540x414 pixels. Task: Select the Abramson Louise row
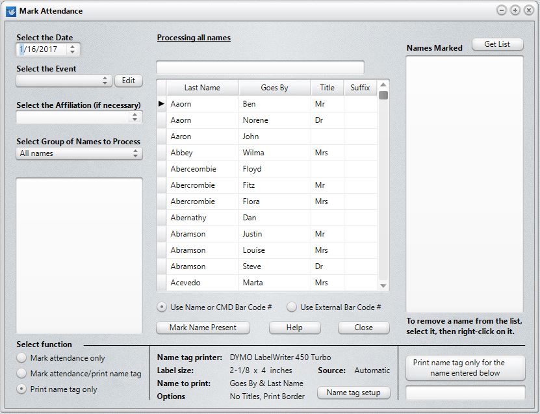click(x=267, y=250)
